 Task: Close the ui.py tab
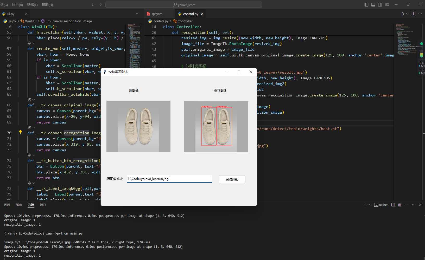coord(26,14)
